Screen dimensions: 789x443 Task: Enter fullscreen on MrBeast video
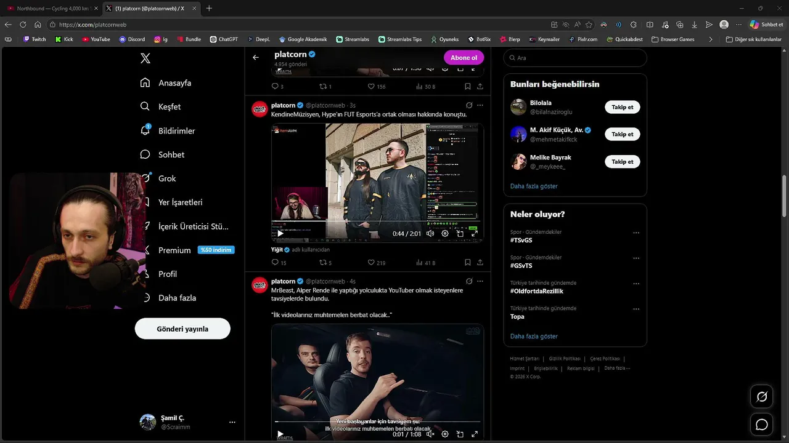coord(475,434)
